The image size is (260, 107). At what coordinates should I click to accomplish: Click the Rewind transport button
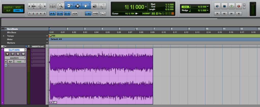pos(224,14)
